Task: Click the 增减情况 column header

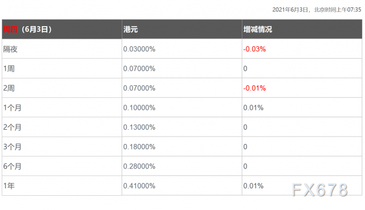Action: (x=257, y=29)
